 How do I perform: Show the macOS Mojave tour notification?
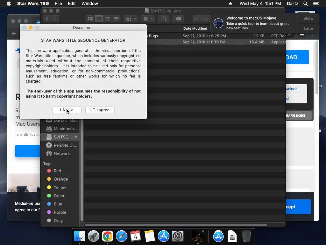point(308,18)
